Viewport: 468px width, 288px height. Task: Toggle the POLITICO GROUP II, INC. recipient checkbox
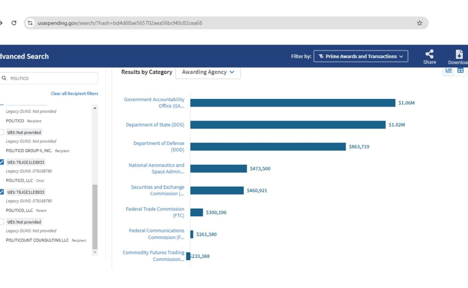[x=2, y=132]
